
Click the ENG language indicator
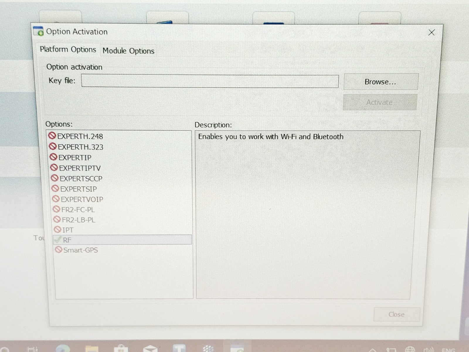[448, 350]
